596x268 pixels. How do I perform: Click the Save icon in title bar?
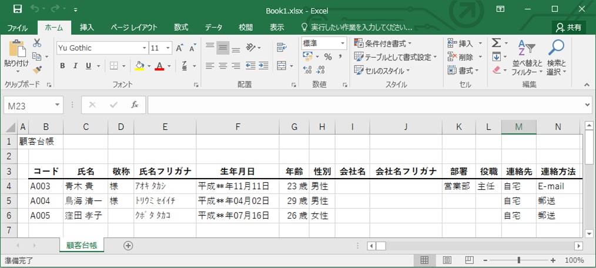(17, 9)
